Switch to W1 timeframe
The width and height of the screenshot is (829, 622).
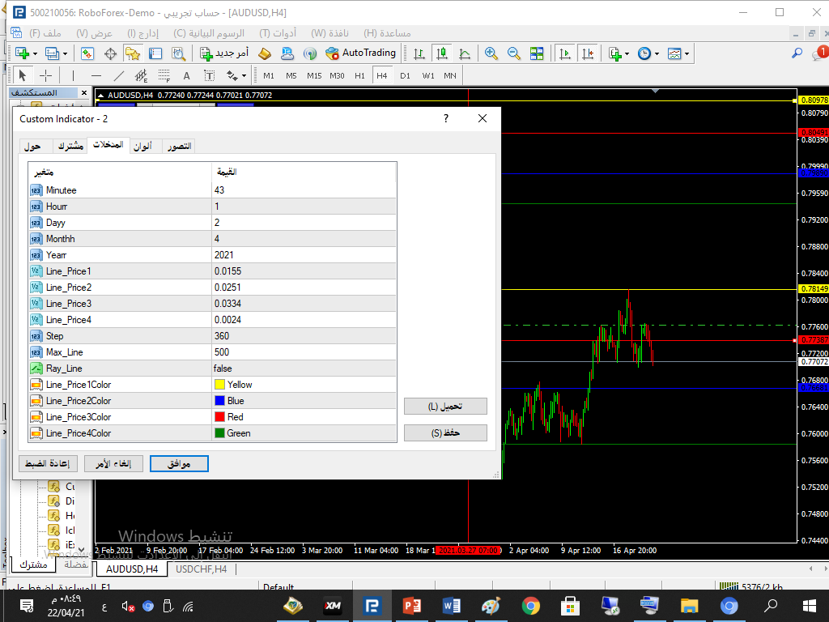click(427, 75)
